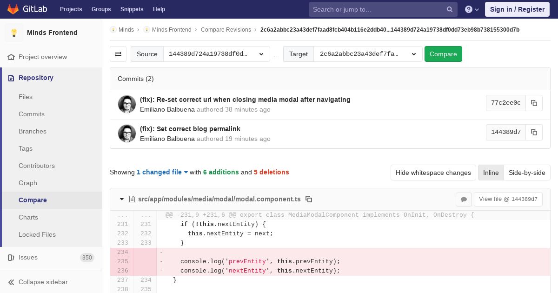
Task: Copy commit SHA 144389d7 icon
Action: pos(534,133)
